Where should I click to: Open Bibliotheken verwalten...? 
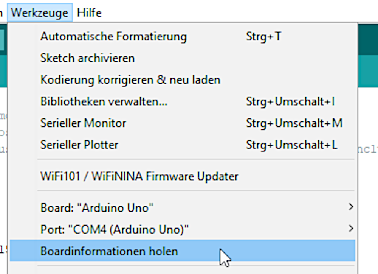(x=104, y=102)
